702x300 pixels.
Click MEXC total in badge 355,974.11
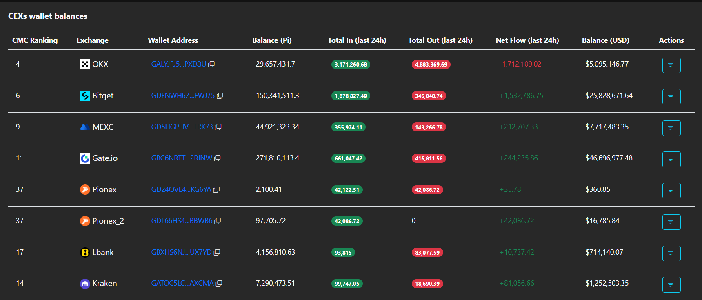(349, 127)
